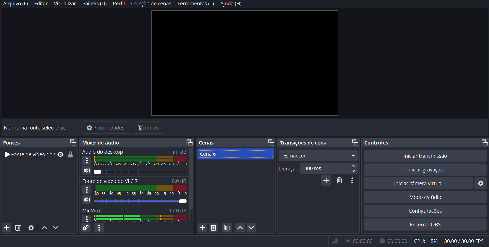
Task: Increase Duração with up arrow
Action: pyautogui.click(x=353, y=166)
